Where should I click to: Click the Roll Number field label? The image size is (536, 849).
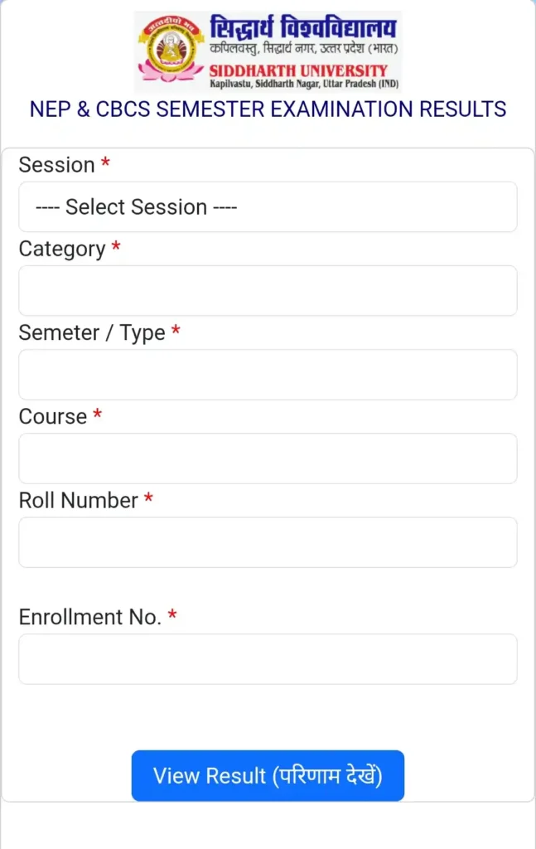[73, 500]
